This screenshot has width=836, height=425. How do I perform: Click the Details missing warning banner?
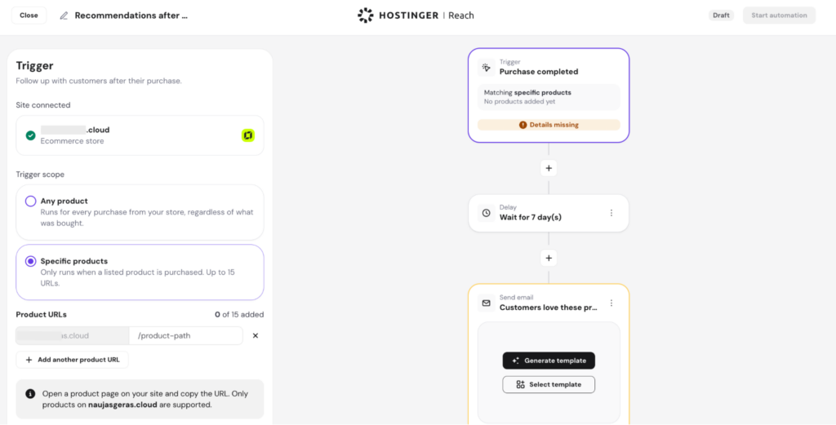[x=549, y=125]
